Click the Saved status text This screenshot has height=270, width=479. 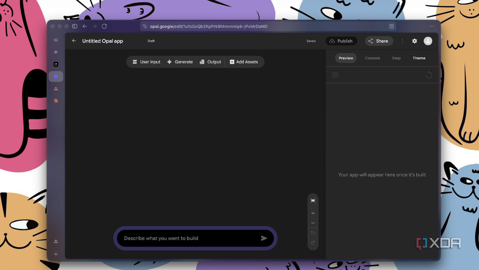tap(311, 41)
